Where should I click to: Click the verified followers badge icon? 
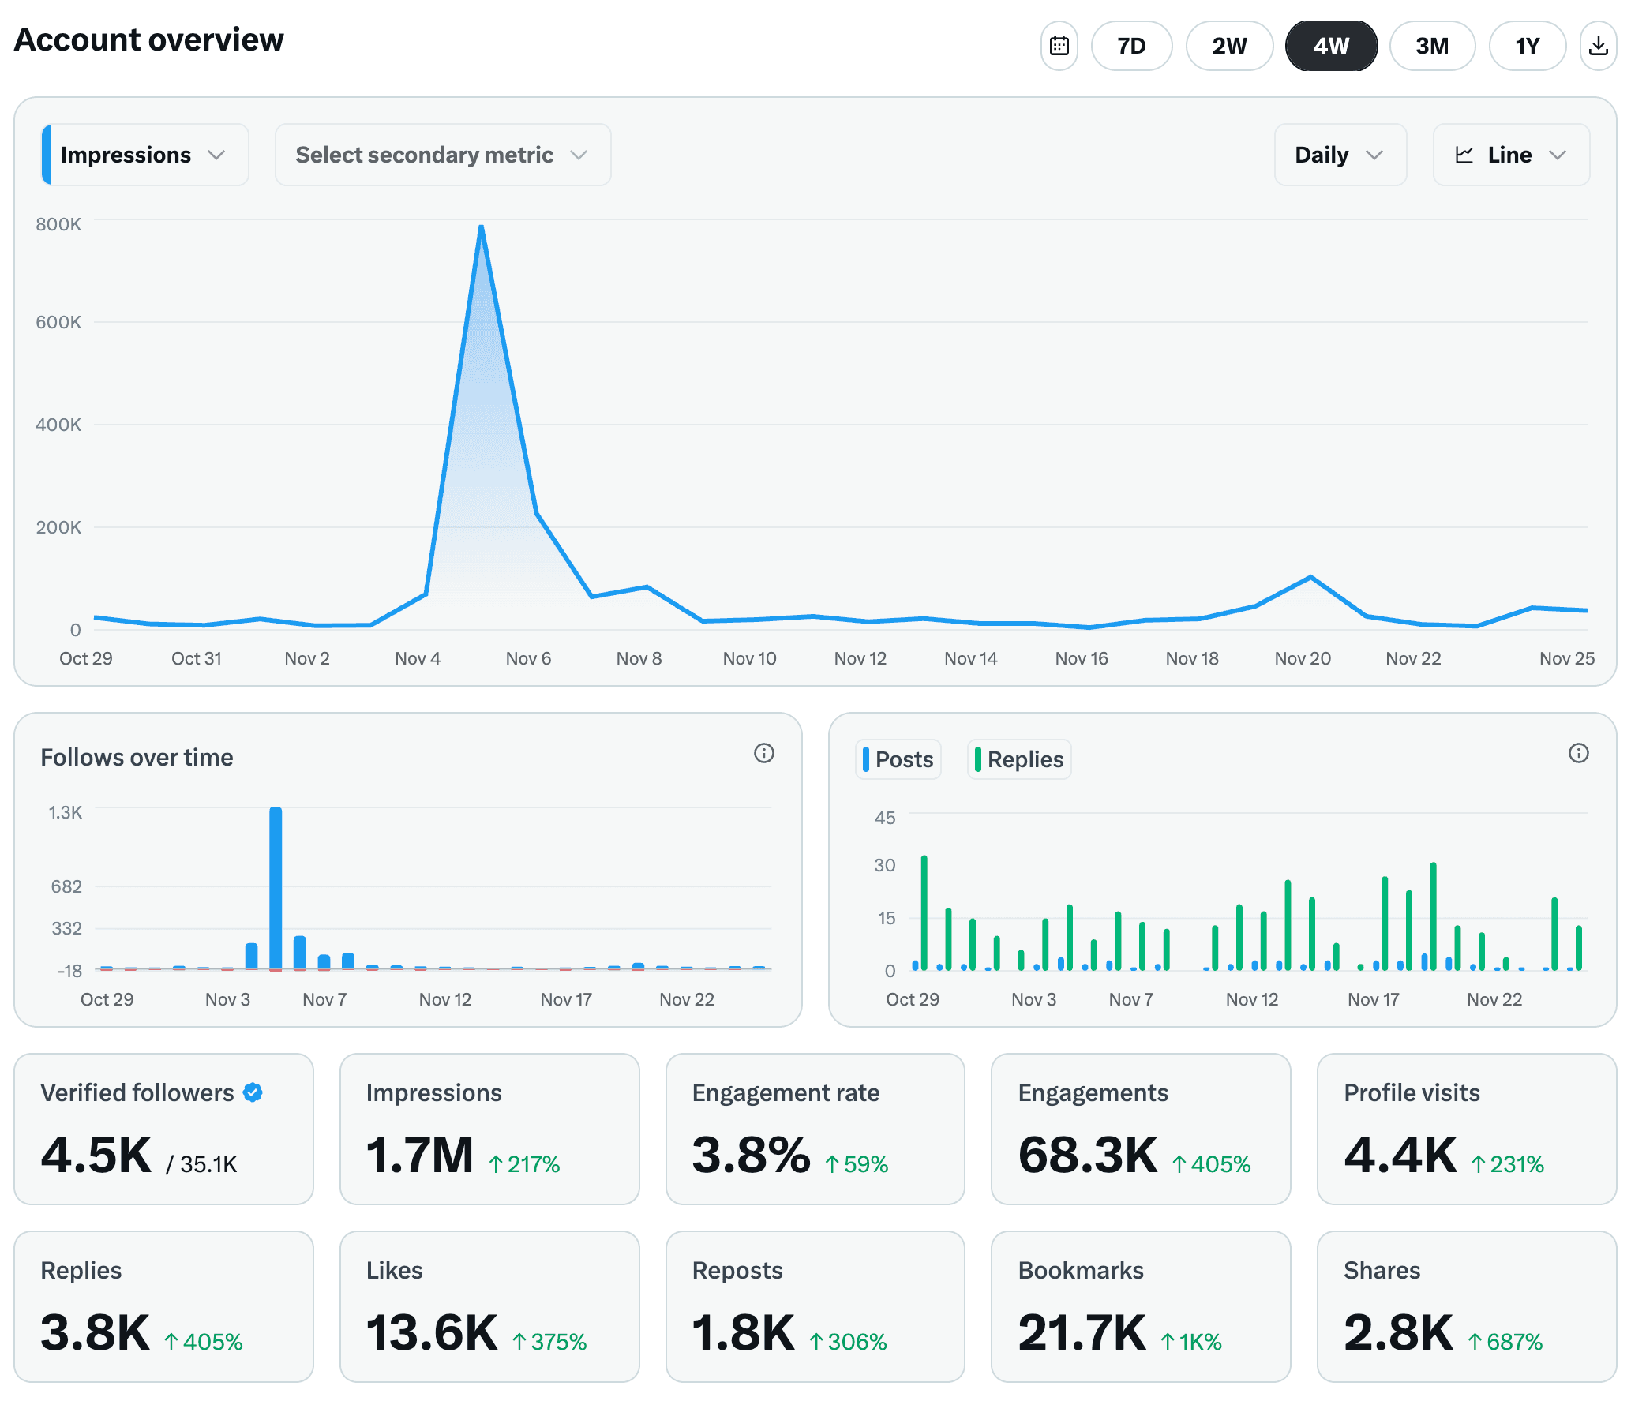pyautogui.click(x=253, y=1092)
